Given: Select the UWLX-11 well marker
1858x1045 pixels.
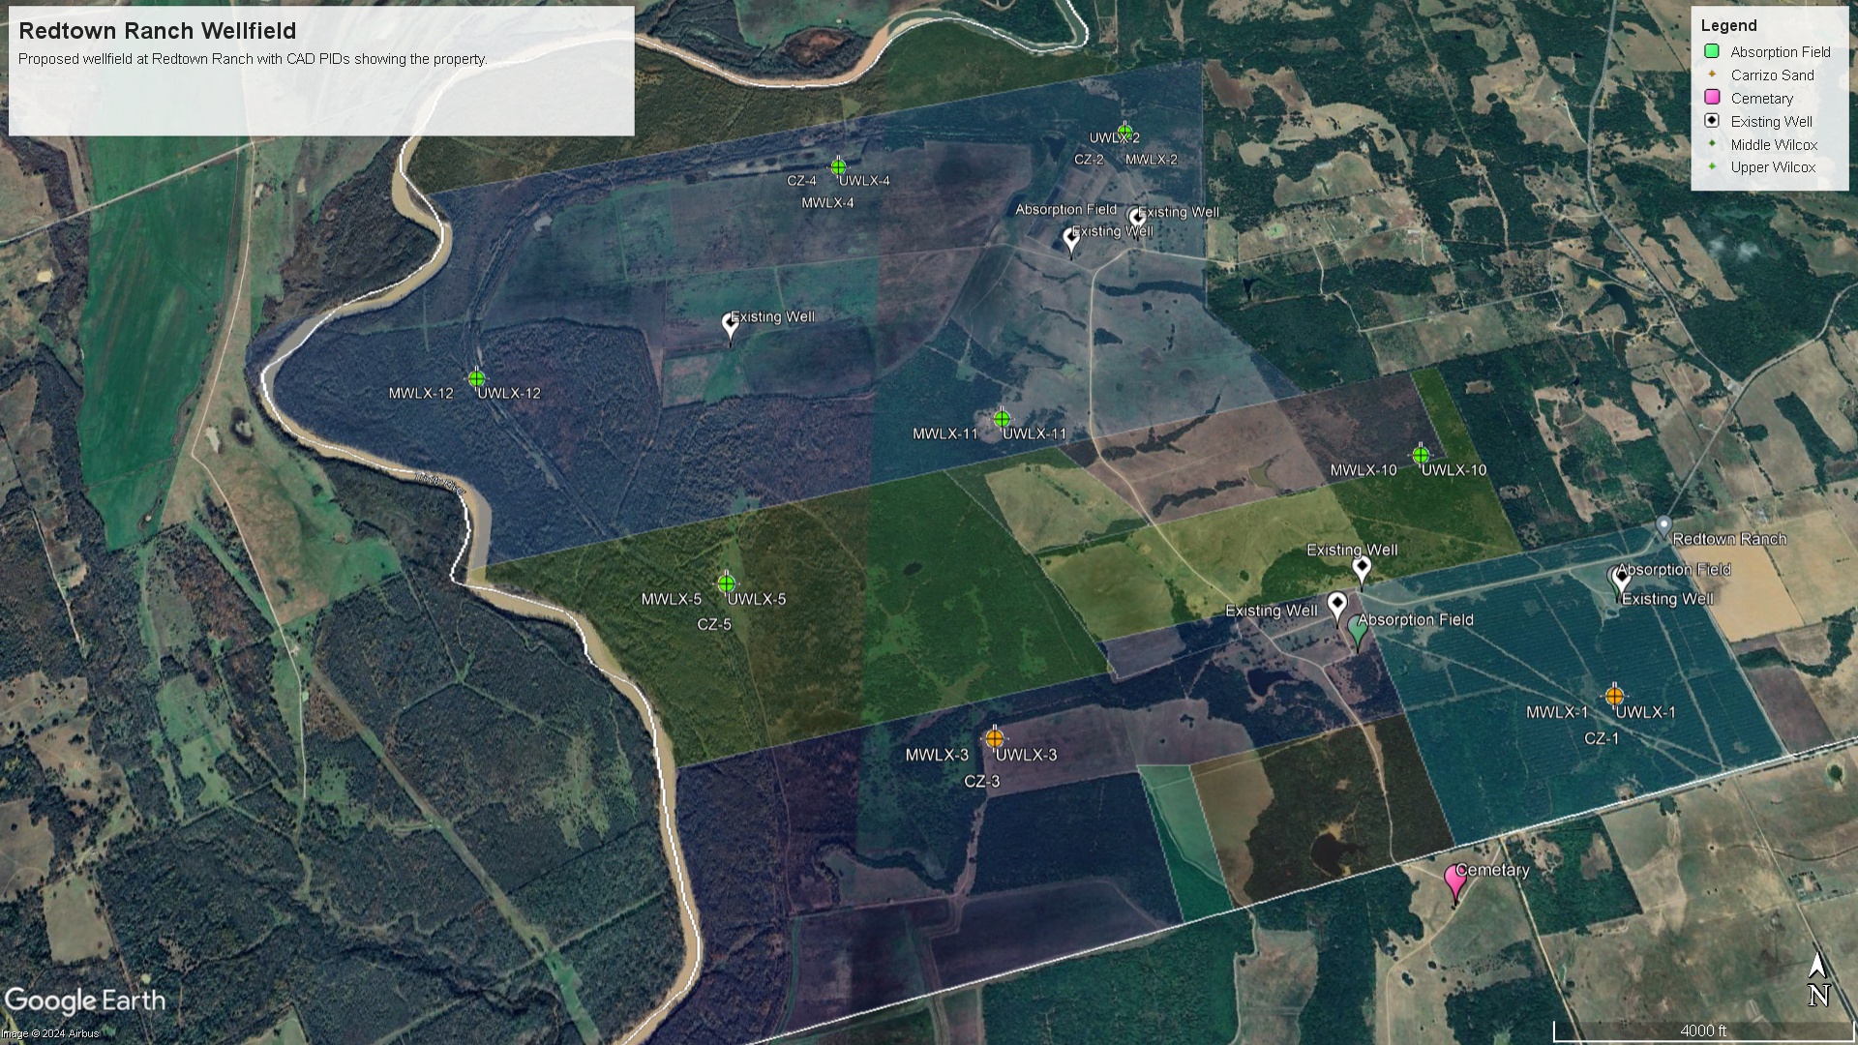Looking at the screenshot, I should [x=1002, y=419].
